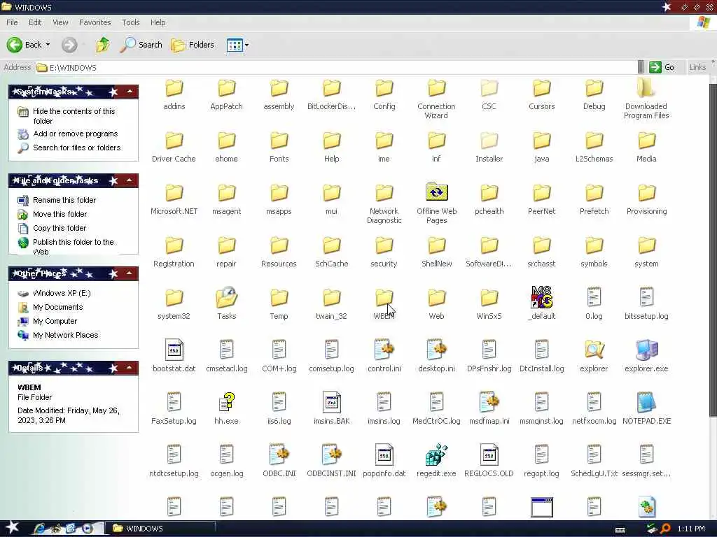Go up one folder level
Image resolution: width=717 pixels, height=537 pixels.
coord(103,44)
